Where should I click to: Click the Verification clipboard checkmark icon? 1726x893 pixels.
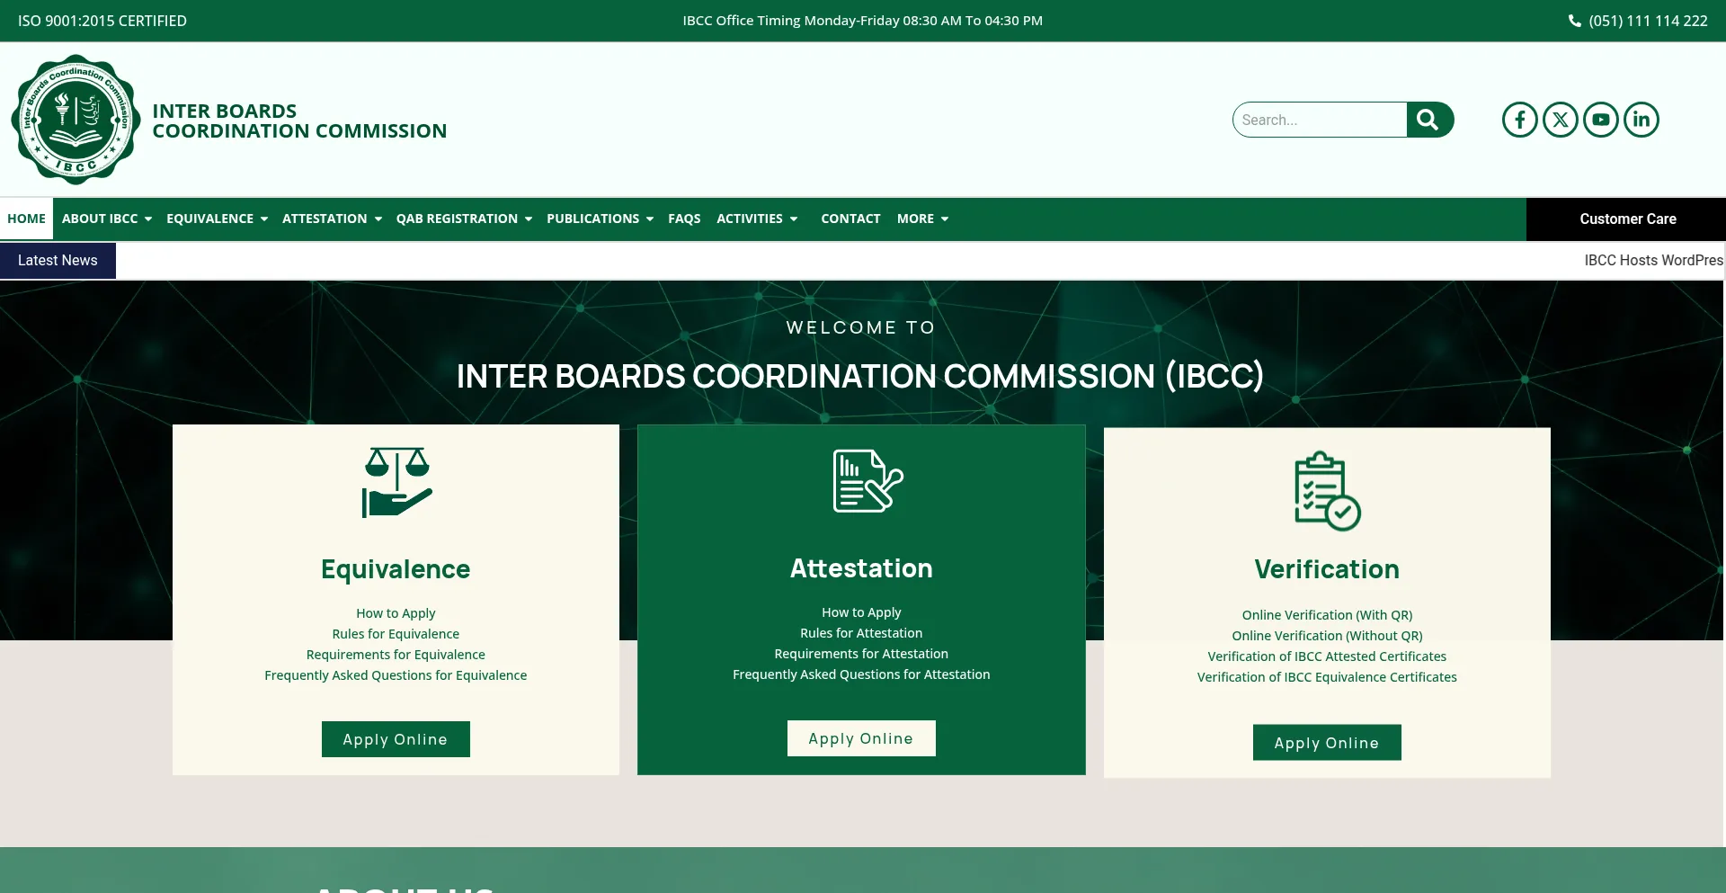pos(1327,491)
